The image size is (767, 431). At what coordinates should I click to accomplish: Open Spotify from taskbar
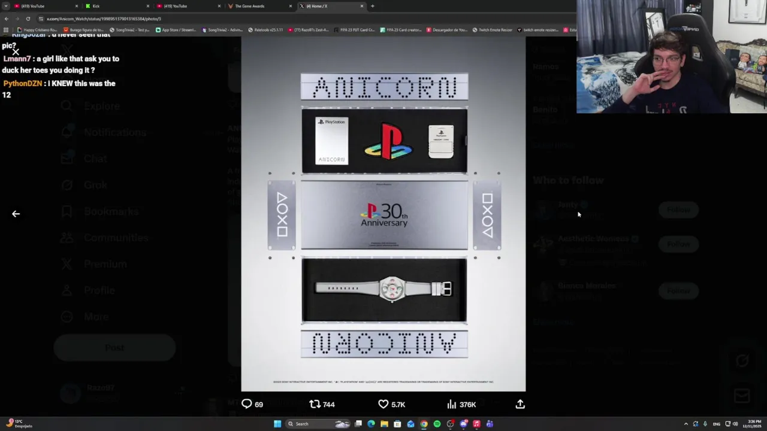437,424
